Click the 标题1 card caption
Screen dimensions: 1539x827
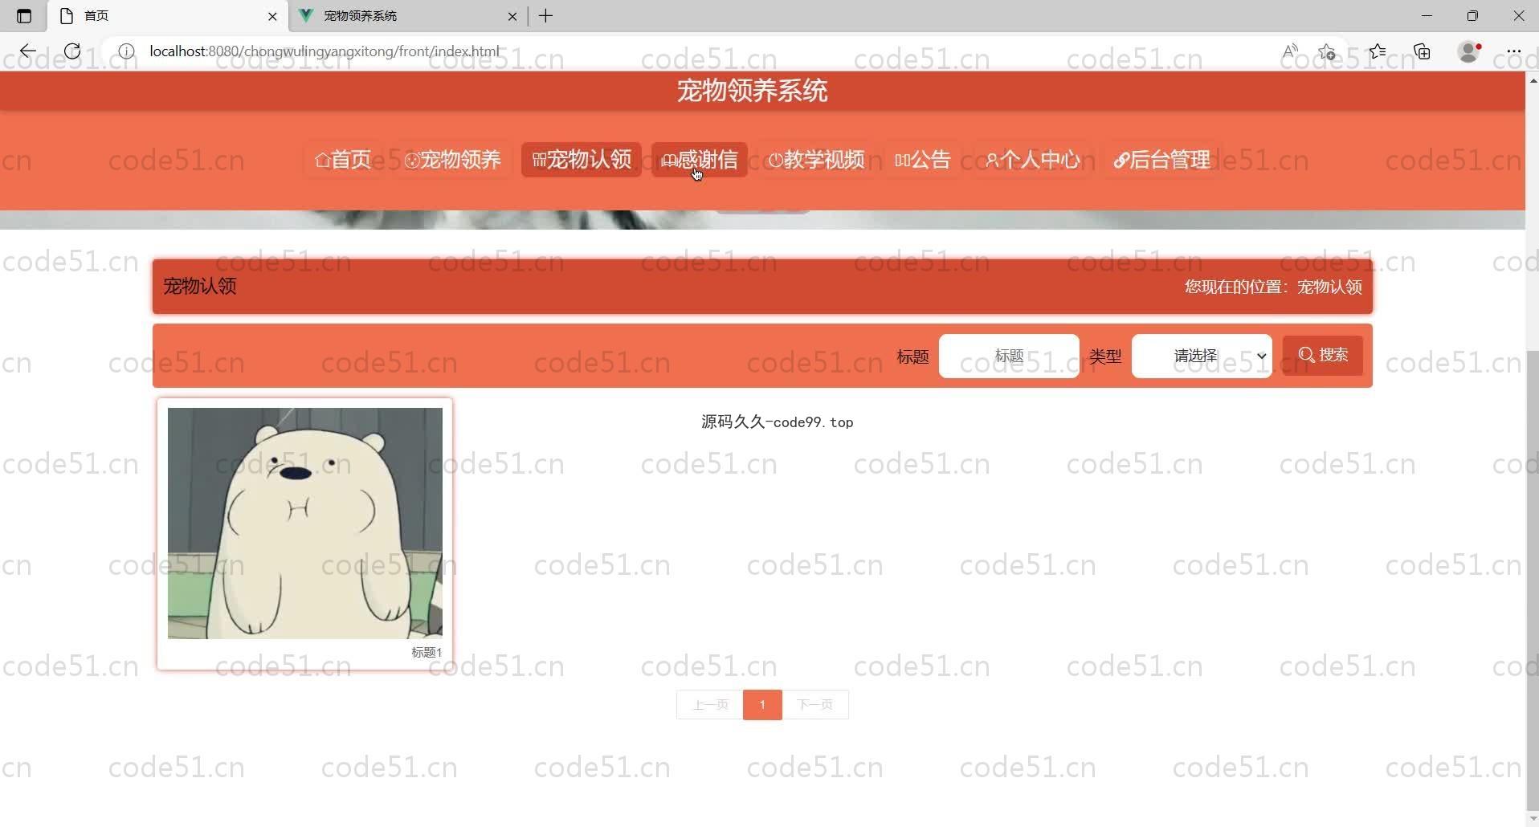point(427,653)
